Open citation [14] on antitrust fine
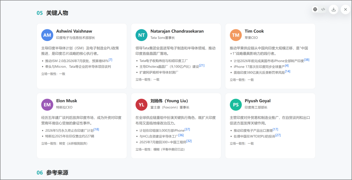This screenshot has height=180, width=352. 287,71
